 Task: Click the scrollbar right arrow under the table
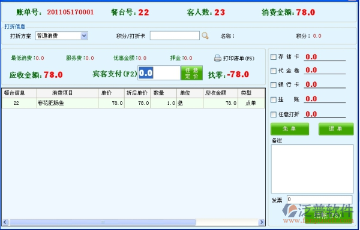(x=261, y=222)
